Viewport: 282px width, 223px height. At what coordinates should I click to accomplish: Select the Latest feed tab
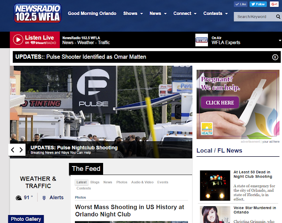[82, 182]
